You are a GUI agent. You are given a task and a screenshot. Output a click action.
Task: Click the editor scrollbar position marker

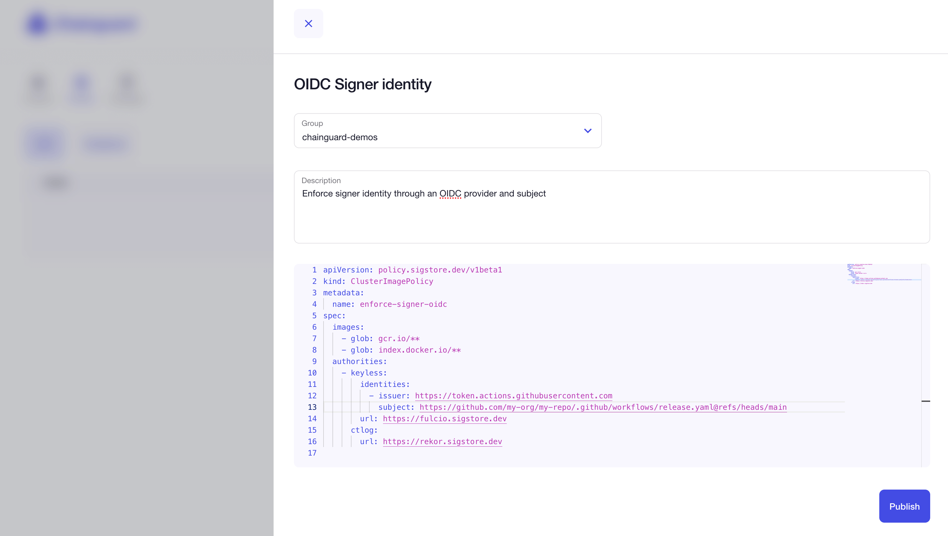[x=925, y=401]
